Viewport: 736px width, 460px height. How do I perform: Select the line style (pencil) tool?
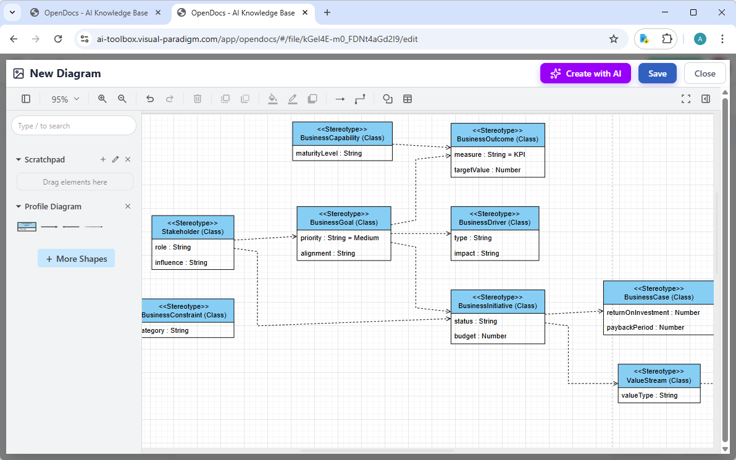pyautogui.click(x=292, y=99)
